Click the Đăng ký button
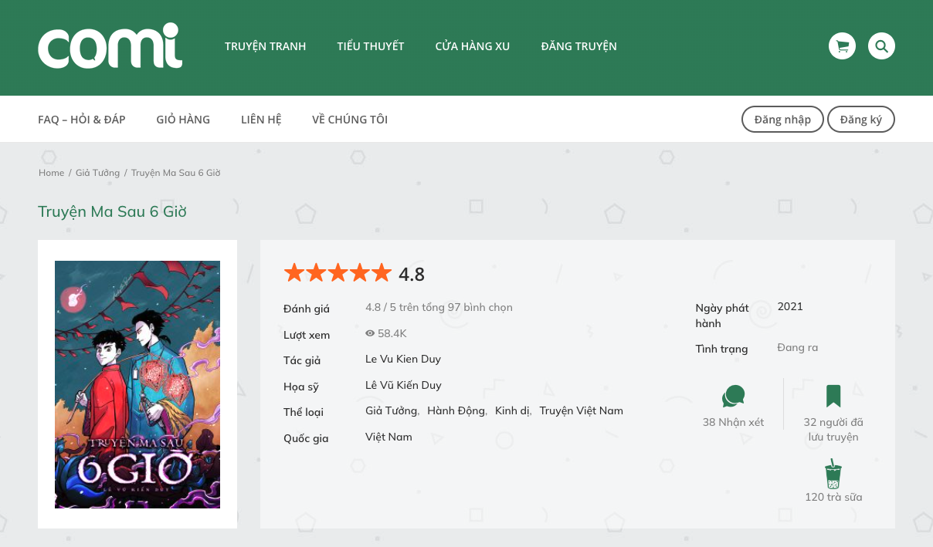 click(x=861, y=120)
